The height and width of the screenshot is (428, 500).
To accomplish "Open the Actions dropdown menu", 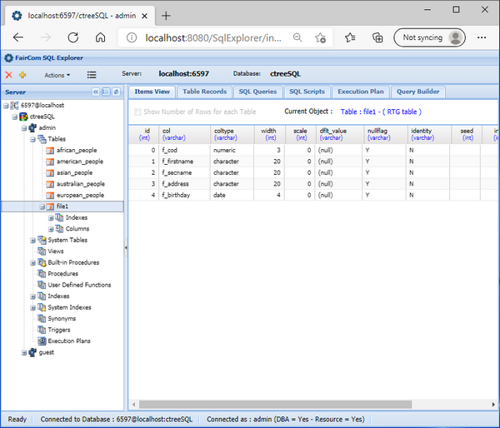I will pos(57,75).
